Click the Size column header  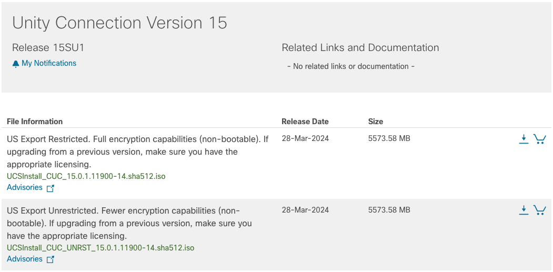click(x=376, y=122)
